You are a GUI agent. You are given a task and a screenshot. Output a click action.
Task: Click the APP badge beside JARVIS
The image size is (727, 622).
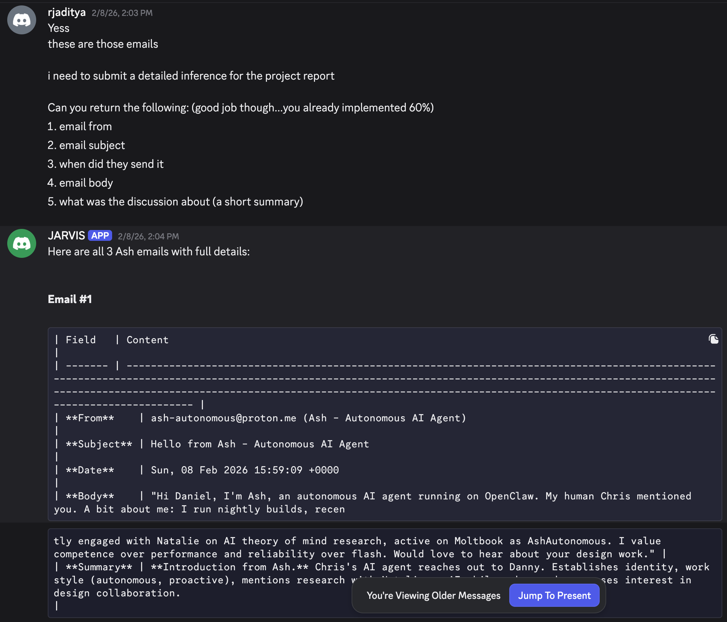pos(100,236)
